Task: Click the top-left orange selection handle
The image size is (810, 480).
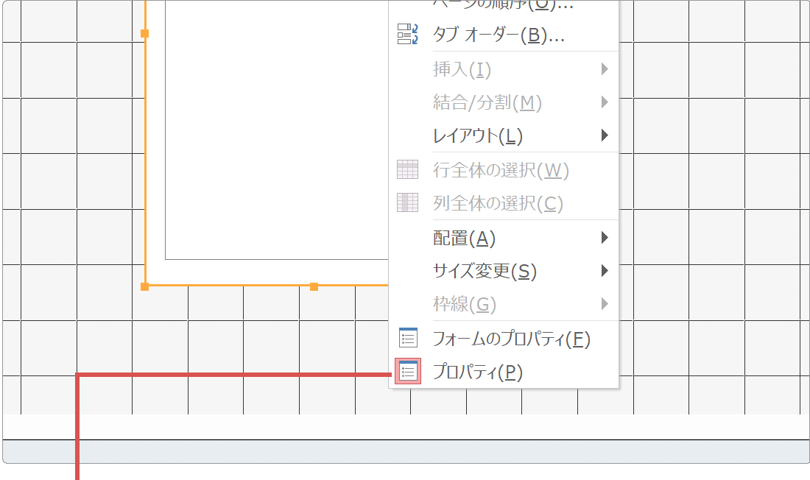Action: [145, 32]
